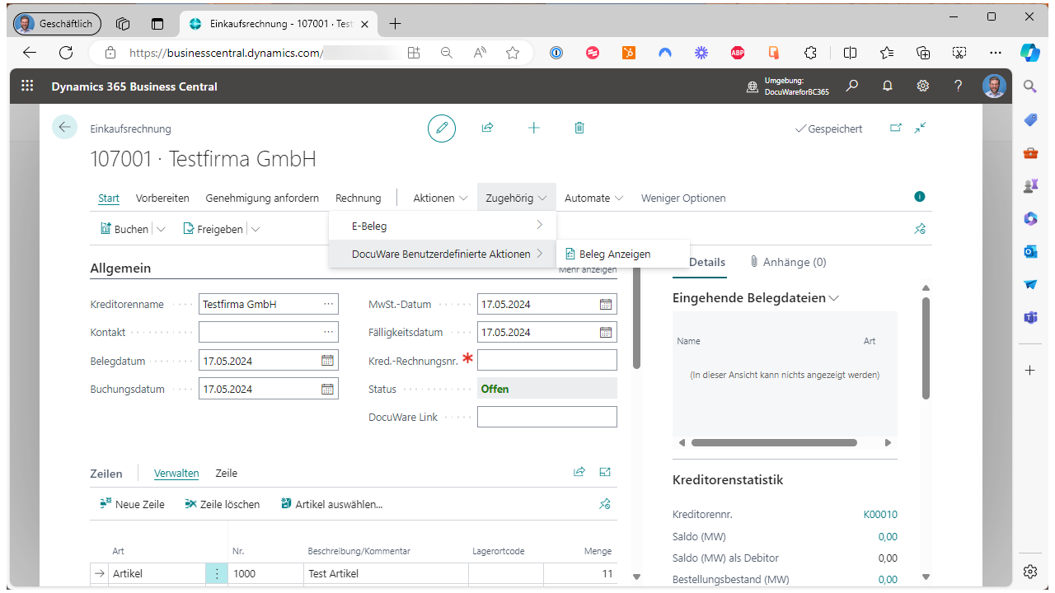Open Outlook icon in Edge sidebar
This screenshot has height=593, width=1055.
1030,252
